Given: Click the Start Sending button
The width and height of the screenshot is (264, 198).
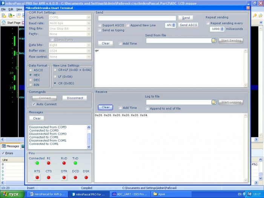Looking at the screenshot, I should click(231, 40).
